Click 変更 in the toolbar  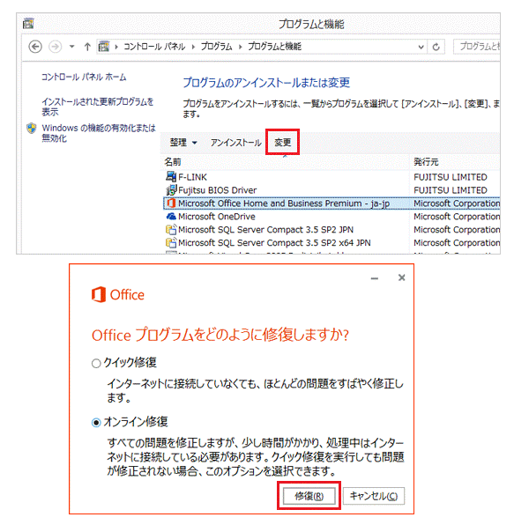point(282,142)
